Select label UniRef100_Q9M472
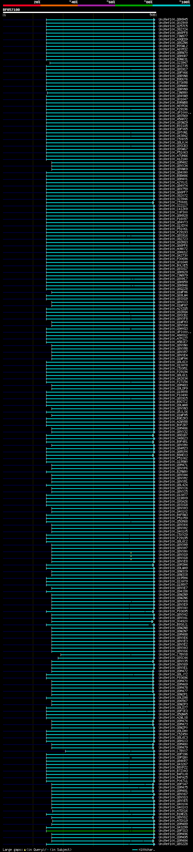This screenshot has width=193, height=852. [x=173, y=671]
